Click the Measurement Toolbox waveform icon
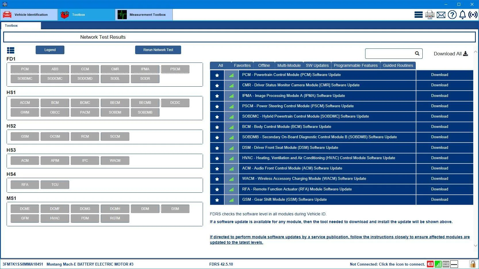Image resolution: width=479 pixels, height=269 pixels. [122, 15]
